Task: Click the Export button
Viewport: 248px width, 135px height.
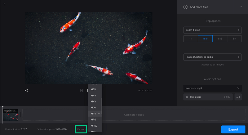Action: pos(233,129)
